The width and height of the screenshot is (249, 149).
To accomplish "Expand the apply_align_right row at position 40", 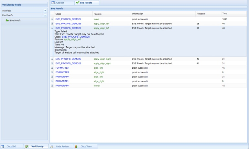I will (x=52, y=59).
